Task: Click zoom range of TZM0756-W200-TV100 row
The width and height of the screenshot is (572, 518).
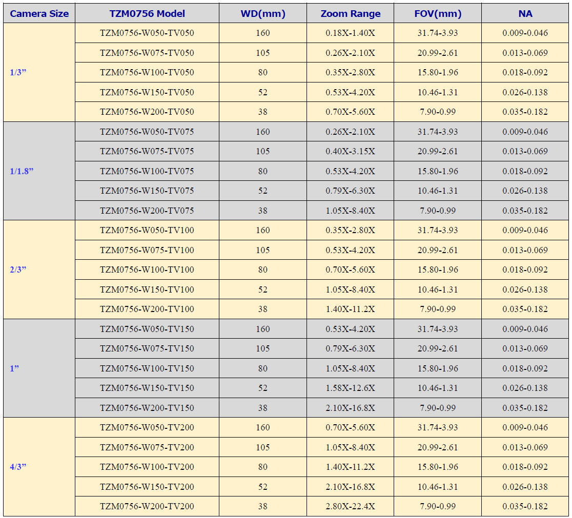Action: [350, 309]
